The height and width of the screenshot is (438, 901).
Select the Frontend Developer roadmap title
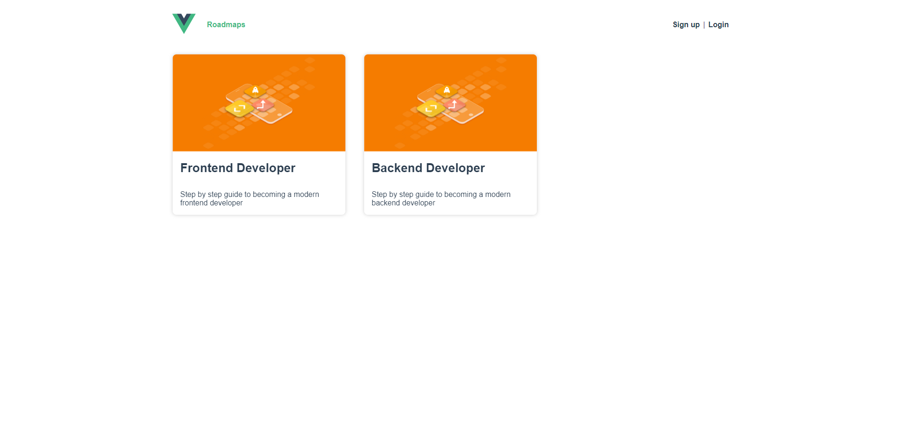(238, 167)
